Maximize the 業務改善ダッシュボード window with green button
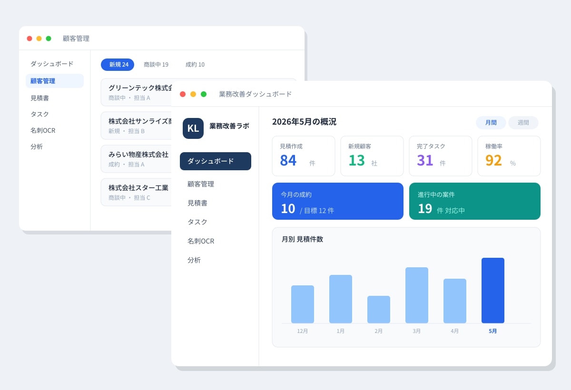Screen dimensions: 571x390 [204, 94]
